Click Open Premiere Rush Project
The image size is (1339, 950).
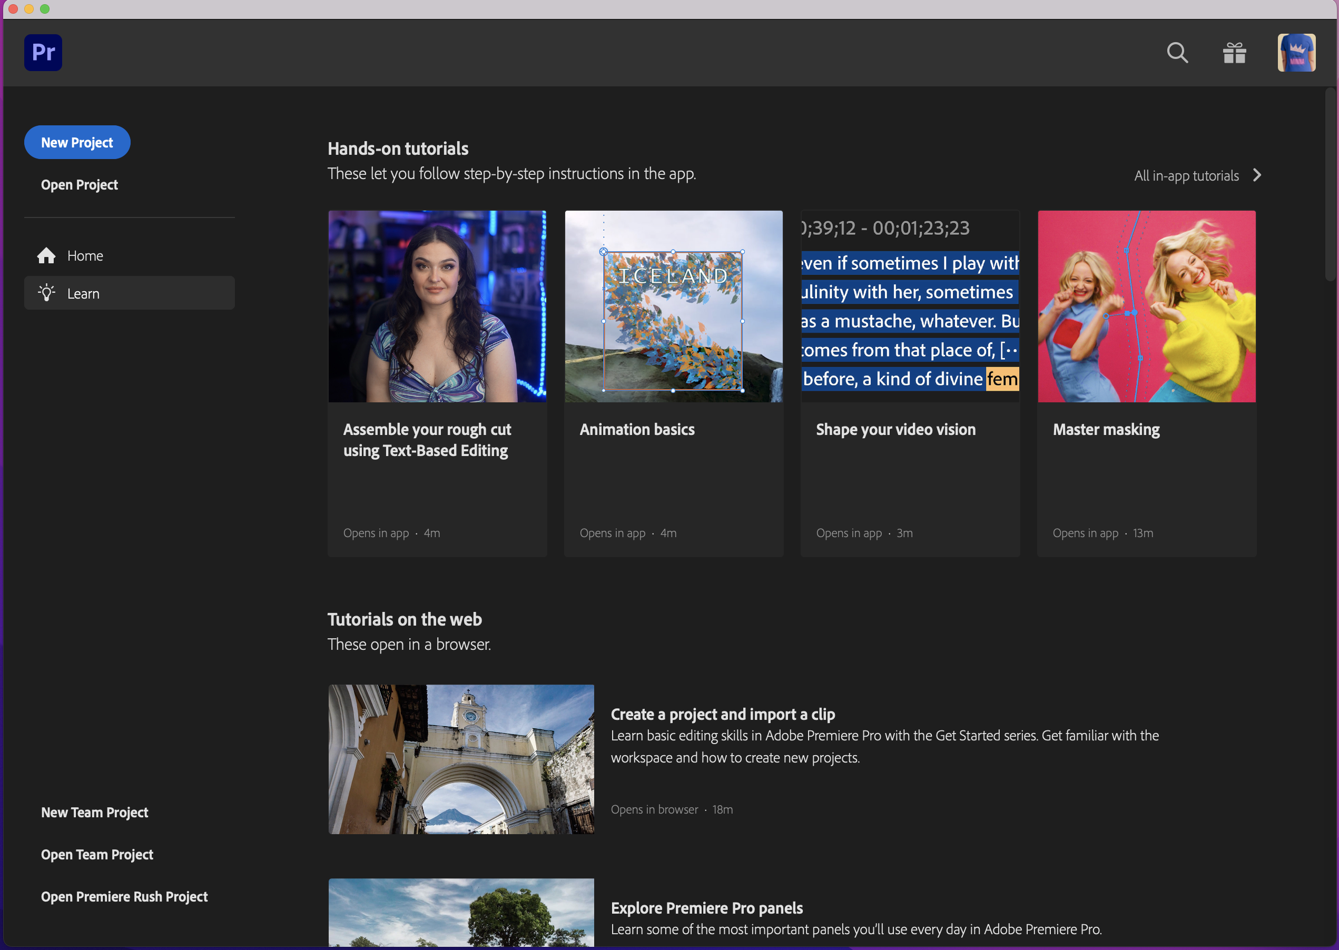pyautogui.click(x=124, y=897)
